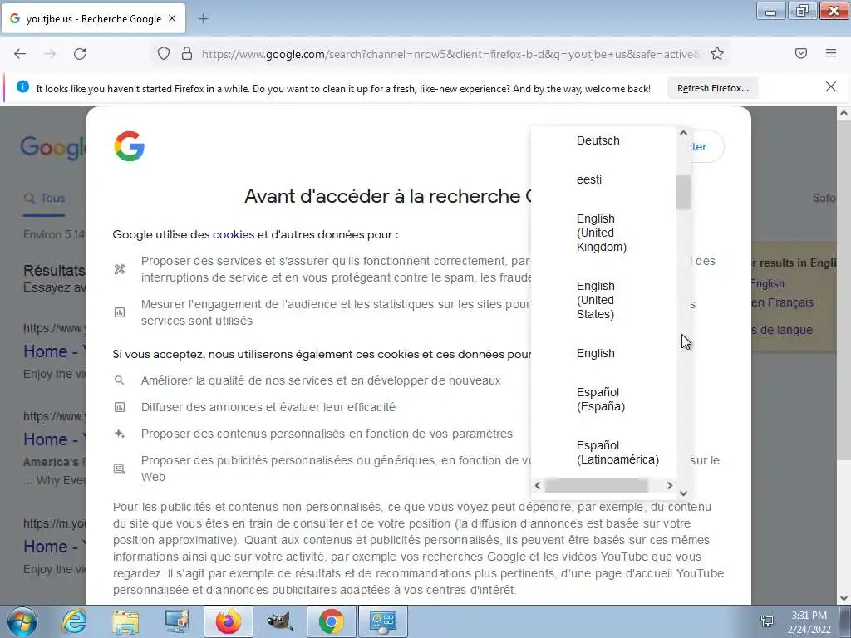This screenshot has height=638, width=851.
Task: Open the 'cookies' link in consent text
Action: (x=234, y=234)
